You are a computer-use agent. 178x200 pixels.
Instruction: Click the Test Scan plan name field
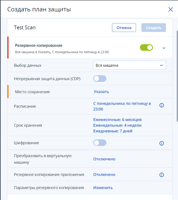tap(25, 27)
